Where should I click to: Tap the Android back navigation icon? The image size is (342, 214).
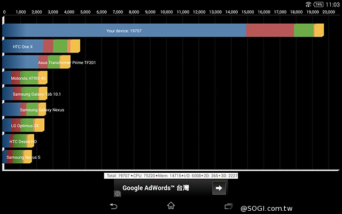[113, 205]
